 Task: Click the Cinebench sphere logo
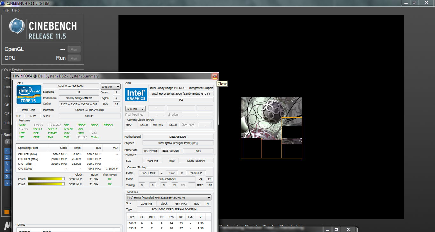pyautogui.click(x=17, y=26)
